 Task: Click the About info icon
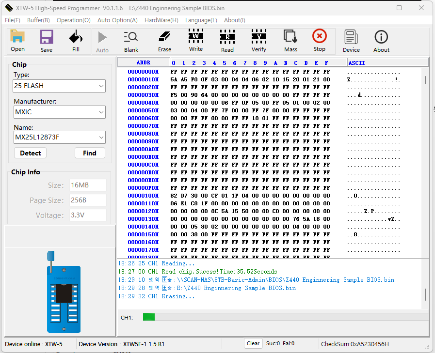pyautogui.click(x=381, y=41)
